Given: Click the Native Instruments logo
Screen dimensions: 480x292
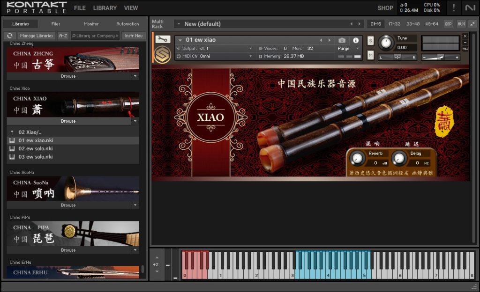Looking at the screenshot, I should click(x=470, y=7).
